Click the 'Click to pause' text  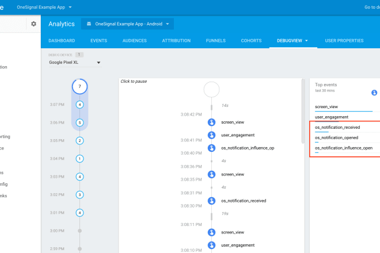pos(134,81)
